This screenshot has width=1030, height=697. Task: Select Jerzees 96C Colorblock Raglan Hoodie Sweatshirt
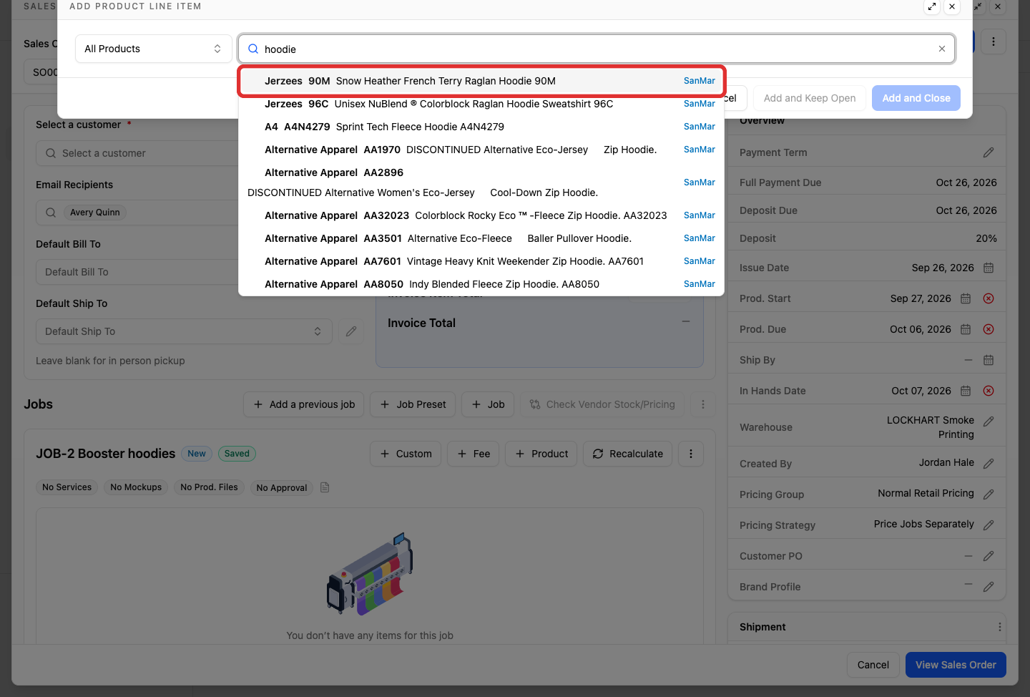point(481,104)
